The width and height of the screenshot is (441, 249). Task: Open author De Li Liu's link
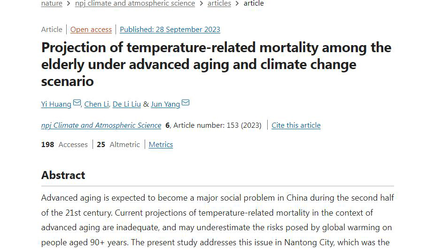126,104
